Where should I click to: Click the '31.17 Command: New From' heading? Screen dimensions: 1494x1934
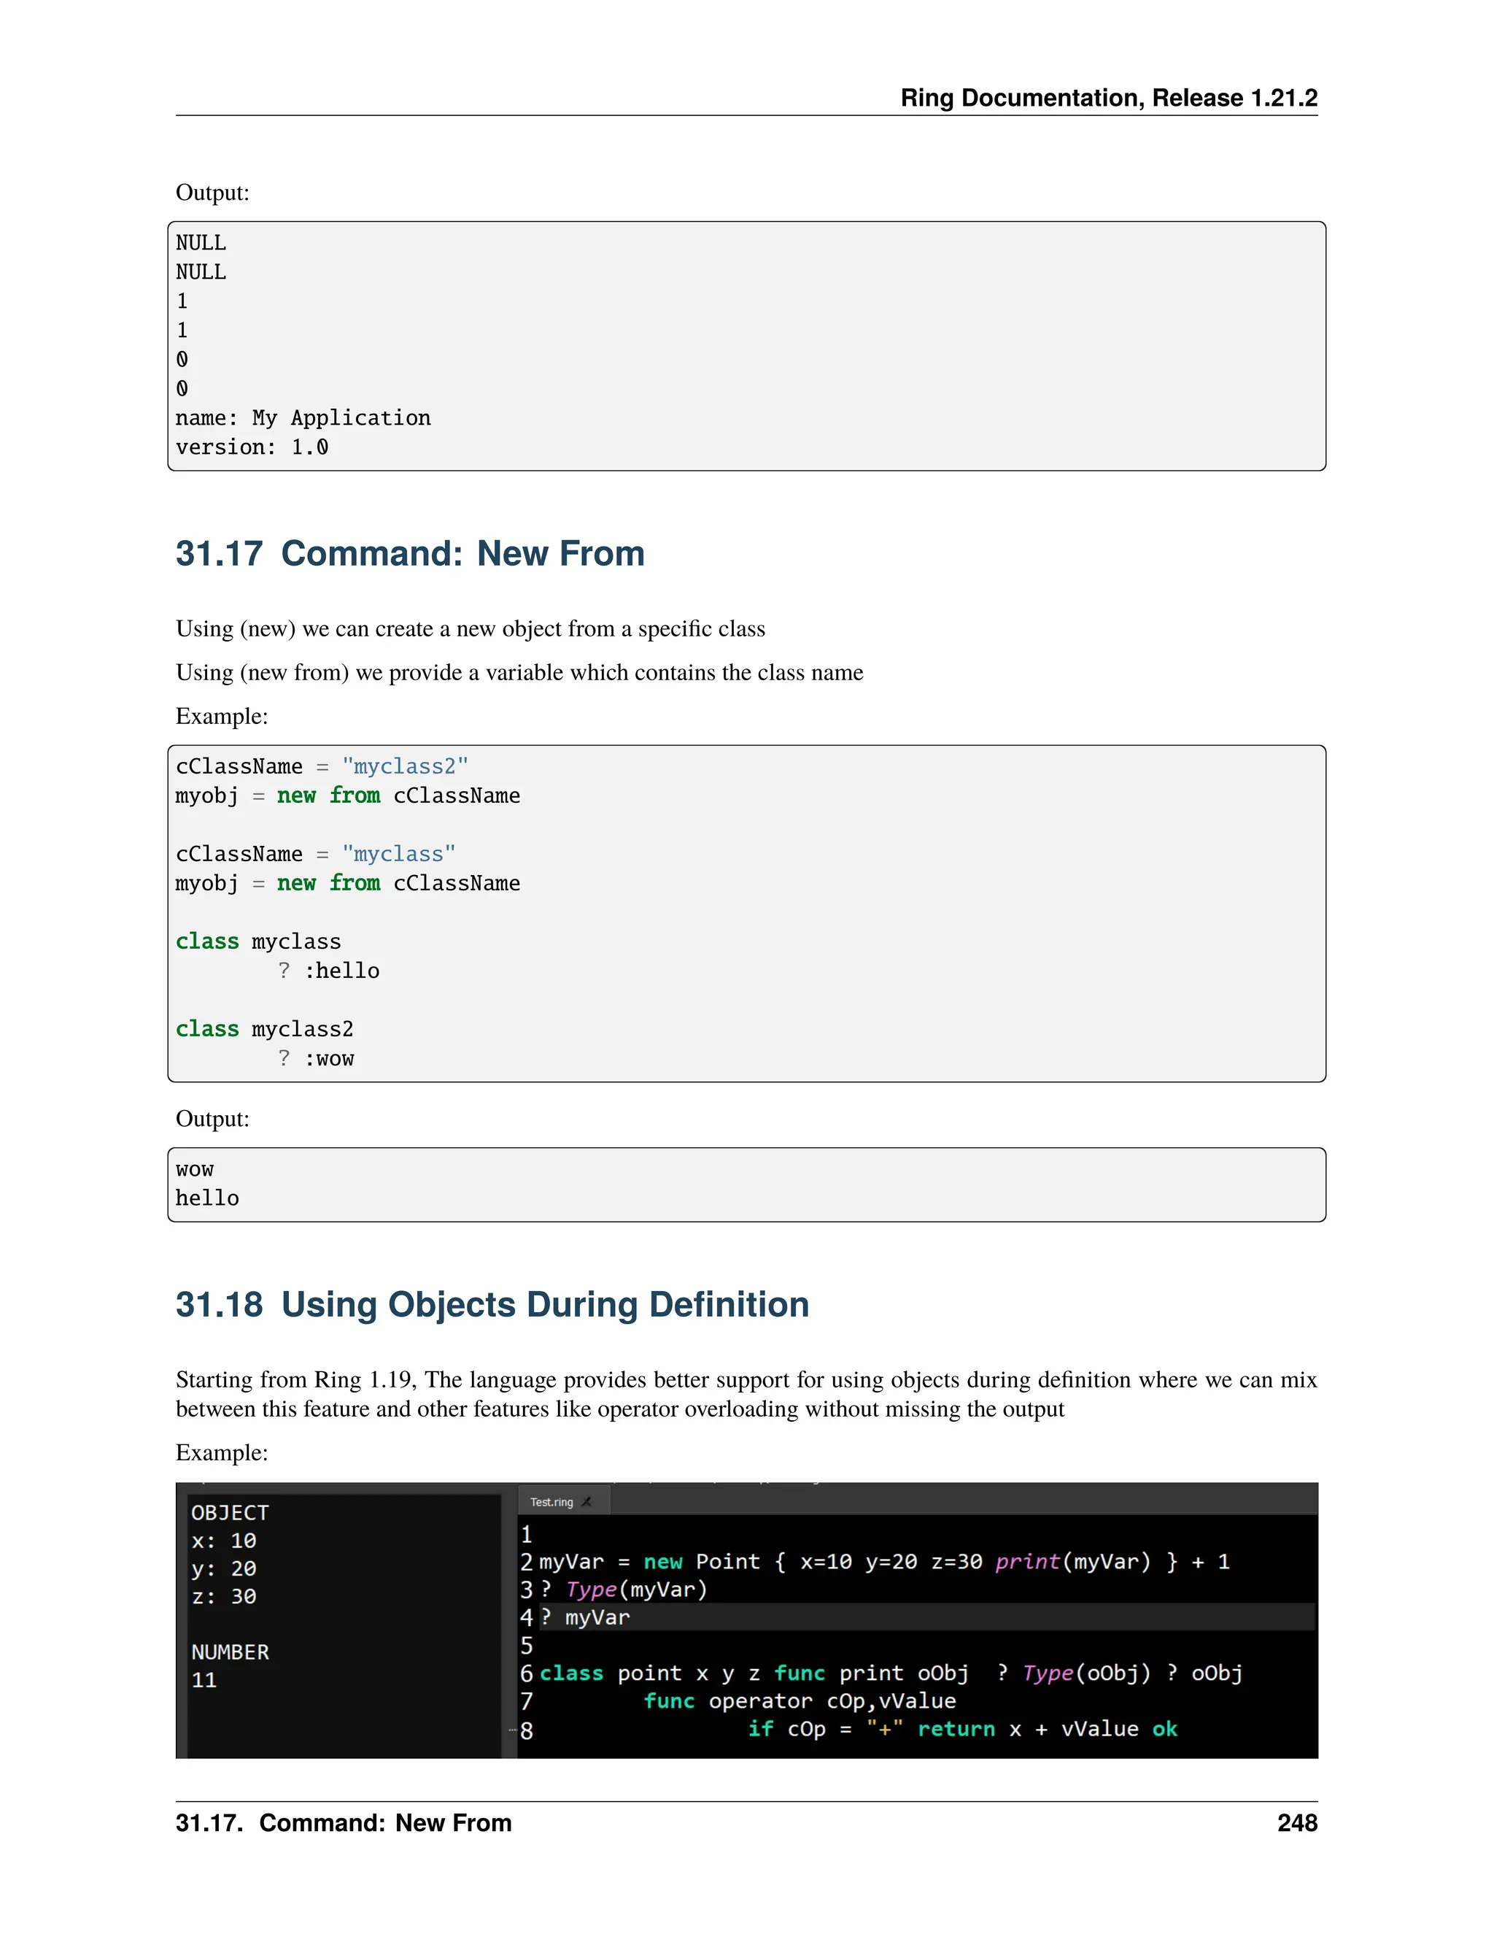click(x=410, y=553)
